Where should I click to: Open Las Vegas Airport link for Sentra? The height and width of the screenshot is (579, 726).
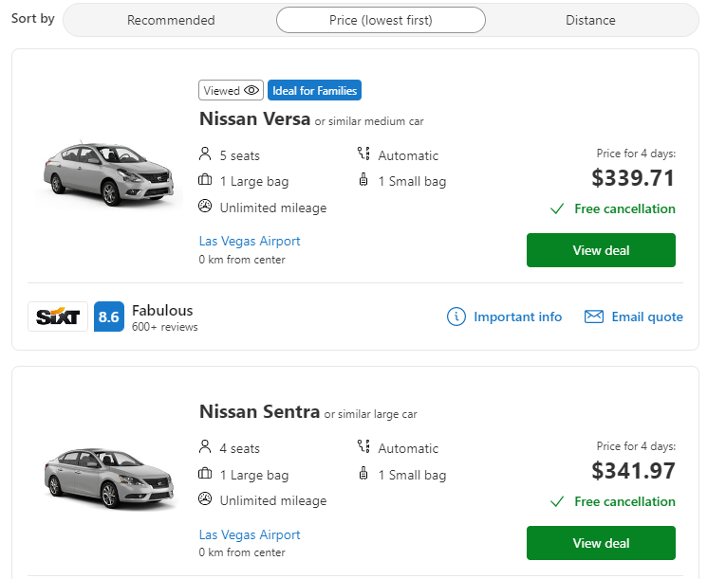coord(250,534)
